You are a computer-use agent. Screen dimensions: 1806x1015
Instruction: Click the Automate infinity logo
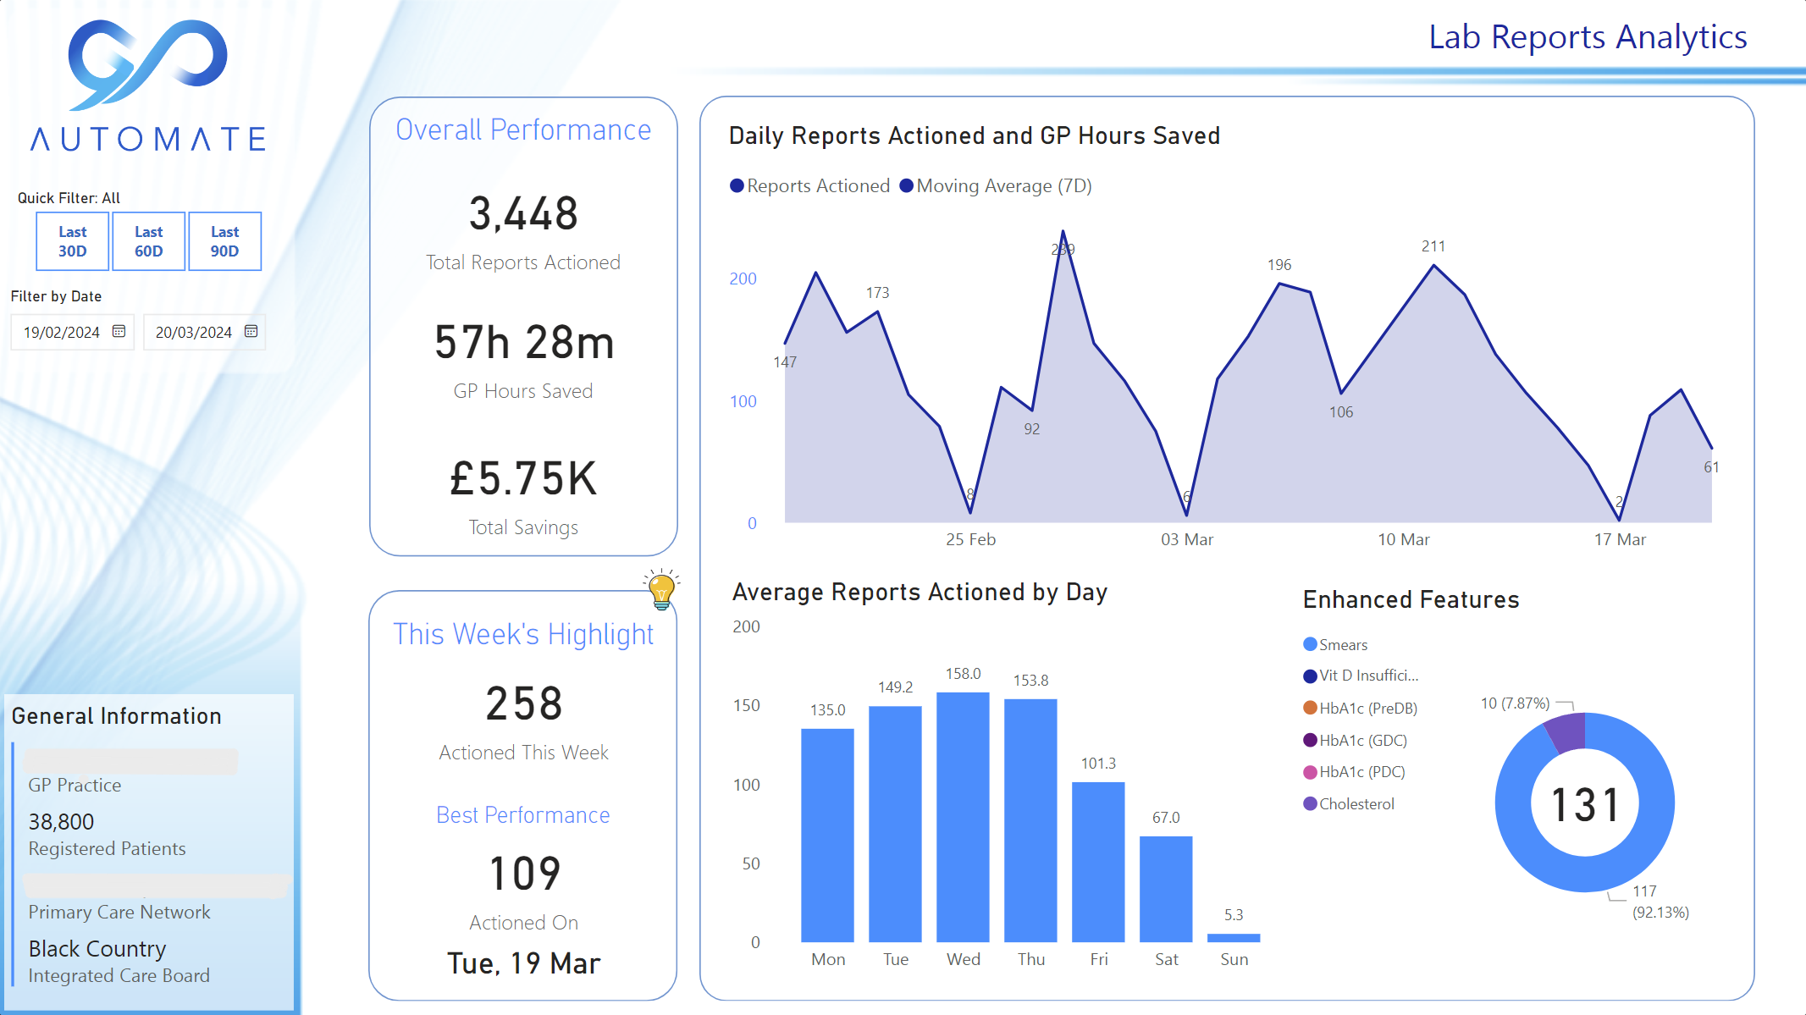click(148, 65)
